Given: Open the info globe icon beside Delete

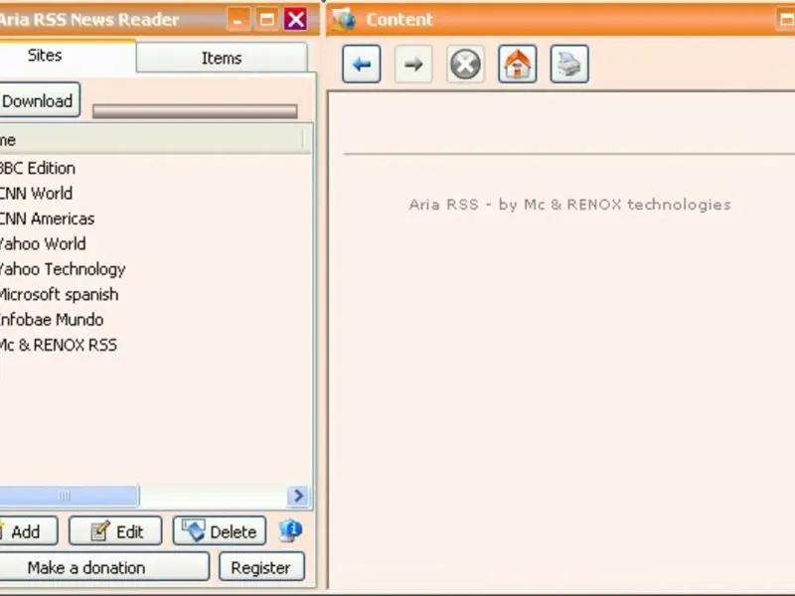Looking at the screenshot, I should point(290,530).
